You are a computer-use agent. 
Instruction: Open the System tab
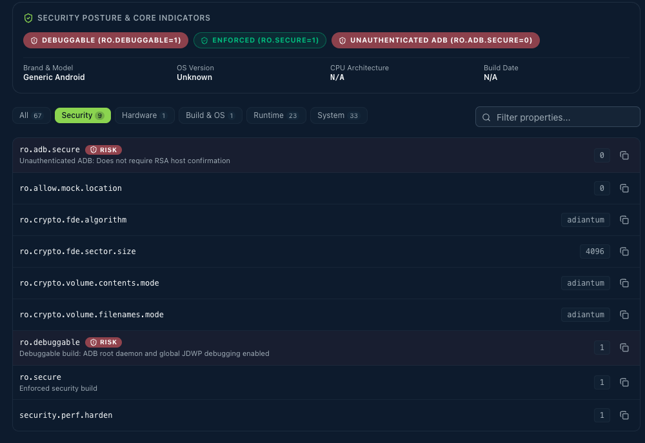[339, 115]
